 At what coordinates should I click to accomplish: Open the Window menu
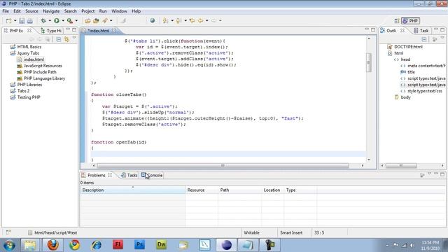(119, 11)
